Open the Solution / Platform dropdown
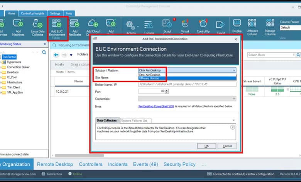This screenshot has height=182, width=301. (187, 70)
